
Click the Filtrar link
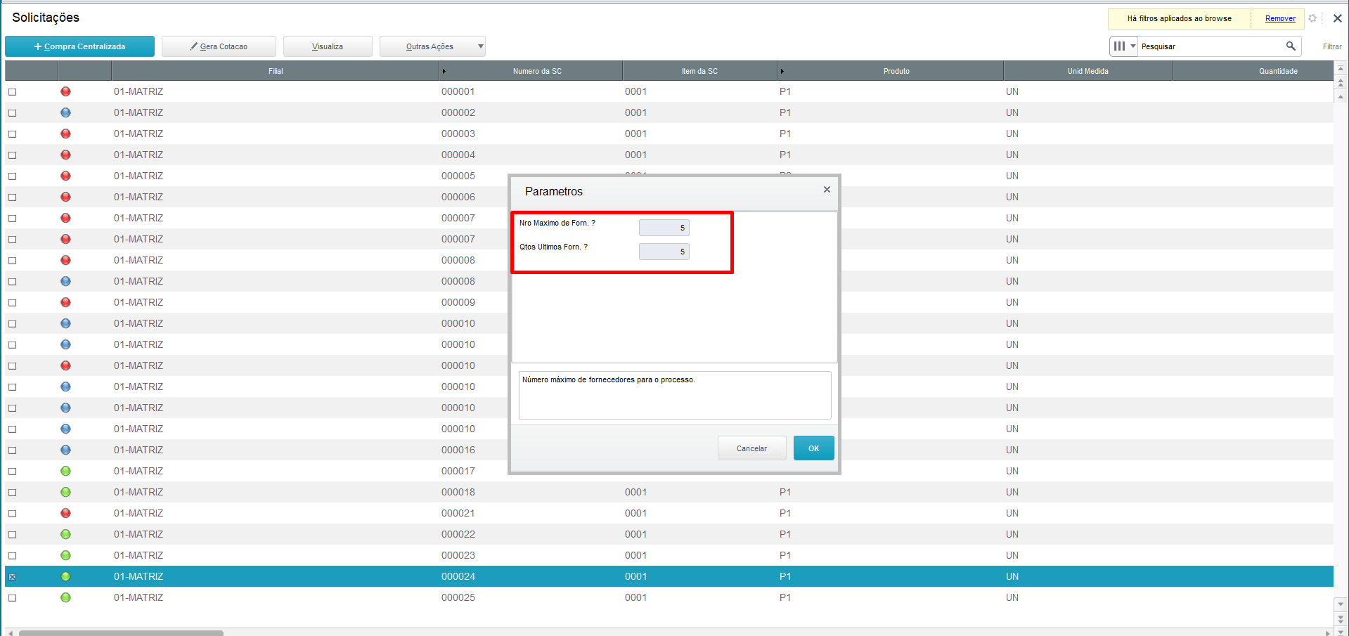(1332, 46)
